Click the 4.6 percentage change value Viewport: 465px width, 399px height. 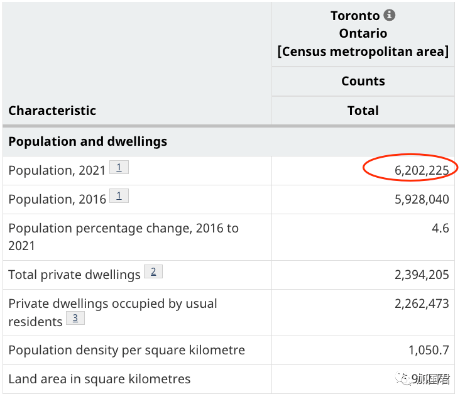[x=440, y=228]
